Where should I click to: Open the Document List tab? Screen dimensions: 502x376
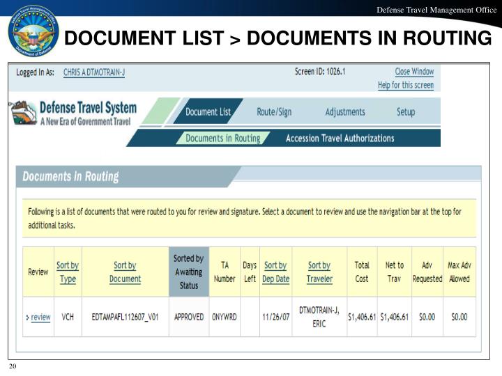point(208,112)
